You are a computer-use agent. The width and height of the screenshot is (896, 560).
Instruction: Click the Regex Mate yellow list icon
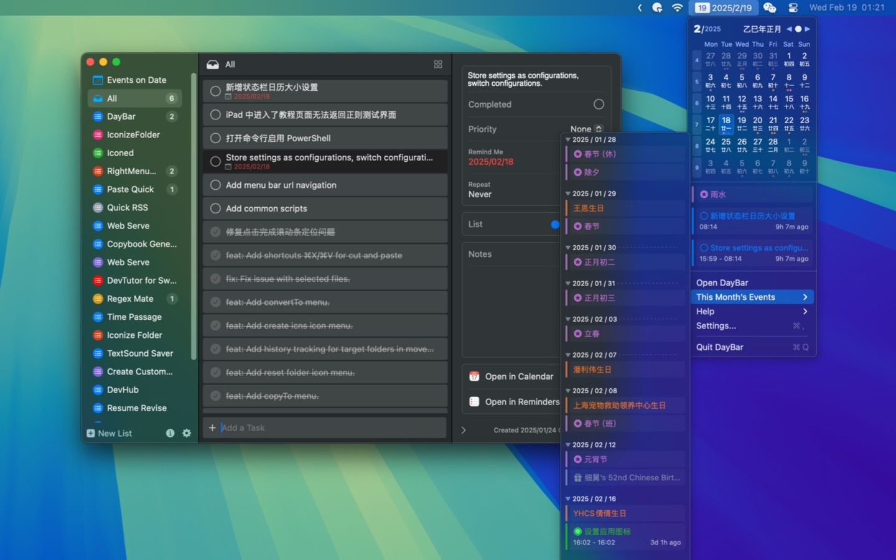tap(98, 299)
